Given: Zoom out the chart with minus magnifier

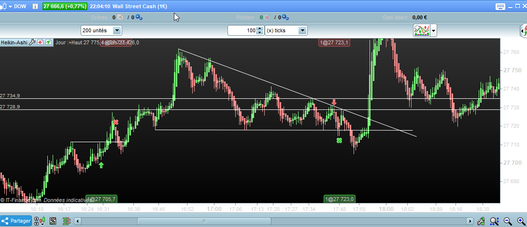Looking at the screenshot, I should [508, 221].
